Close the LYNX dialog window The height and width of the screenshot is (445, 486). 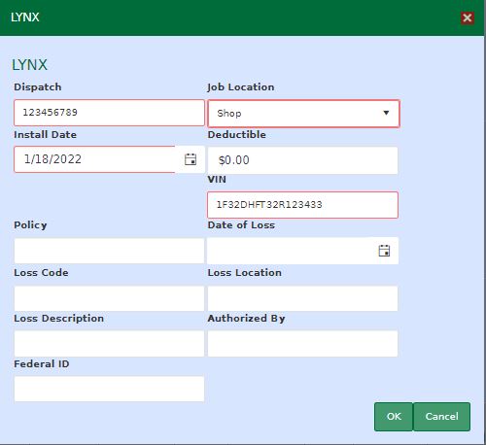coord(468,17)
